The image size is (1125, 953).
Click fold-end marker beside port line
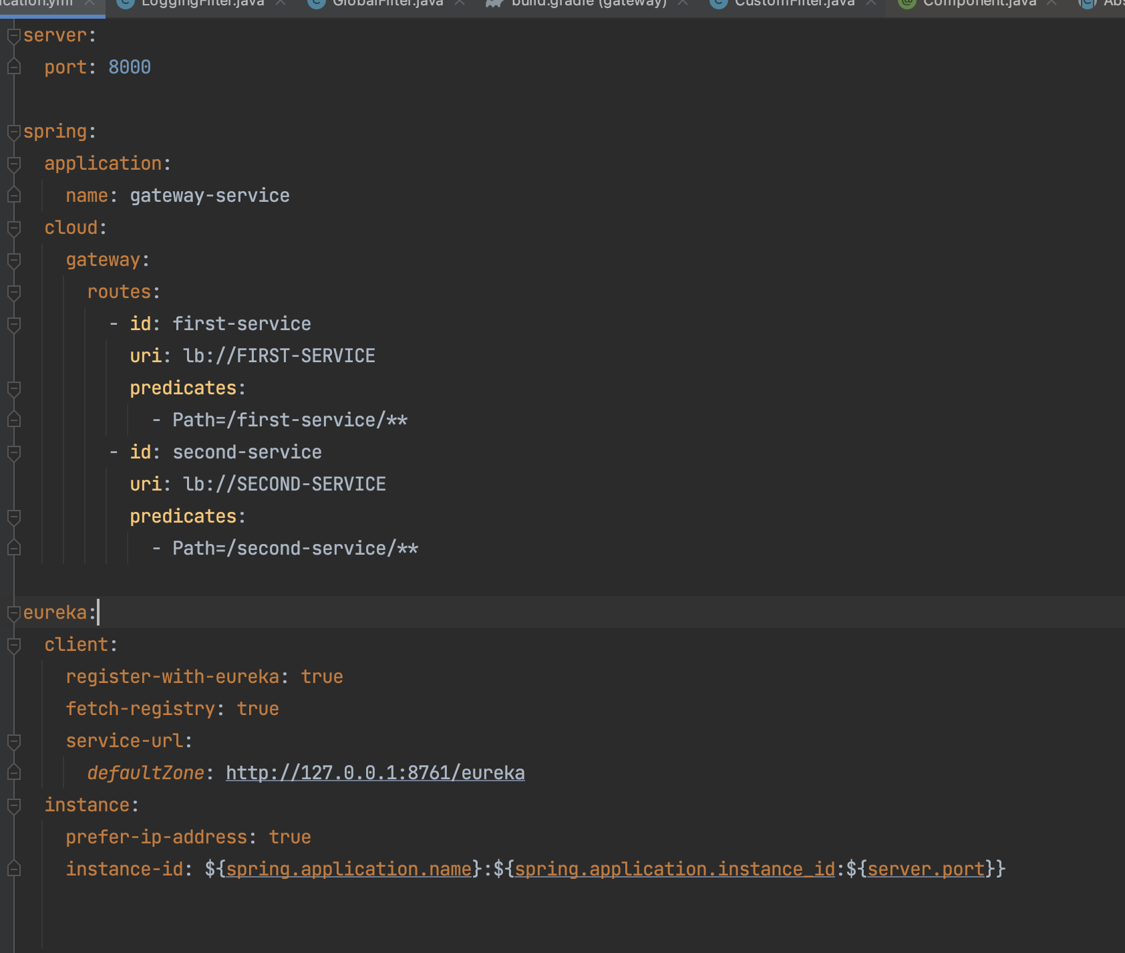point(13,67)
